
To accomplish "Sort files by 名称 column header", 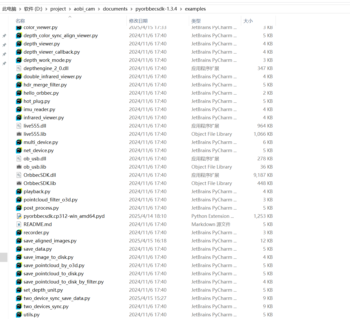I will [x=20, y=21].
